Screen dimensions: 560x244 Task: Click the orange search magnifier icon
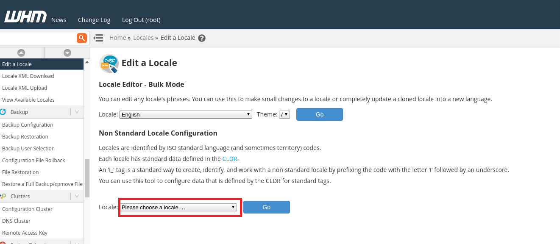(x=81, y=38)
